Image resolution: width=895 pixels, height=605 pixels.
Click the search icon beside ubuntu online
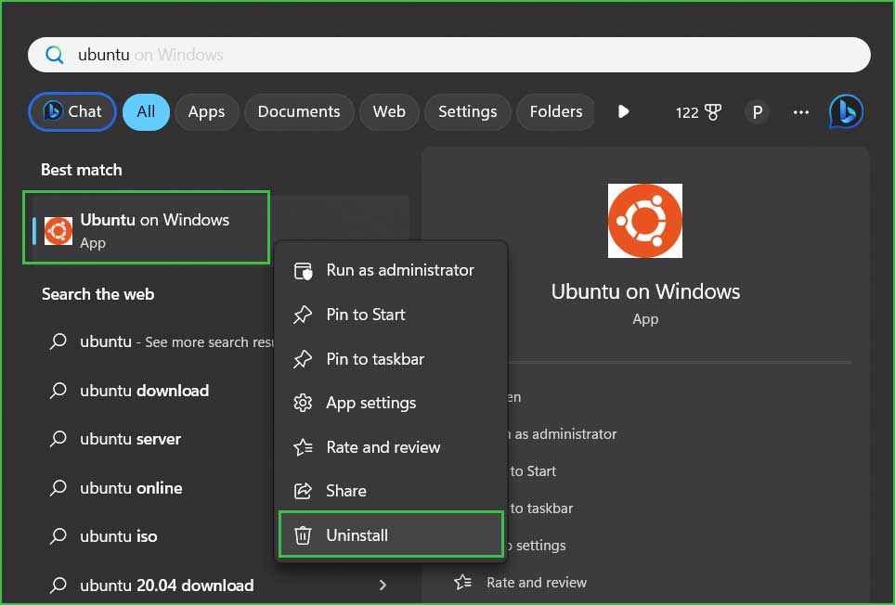pyautogui.click(x=58, y=488)
